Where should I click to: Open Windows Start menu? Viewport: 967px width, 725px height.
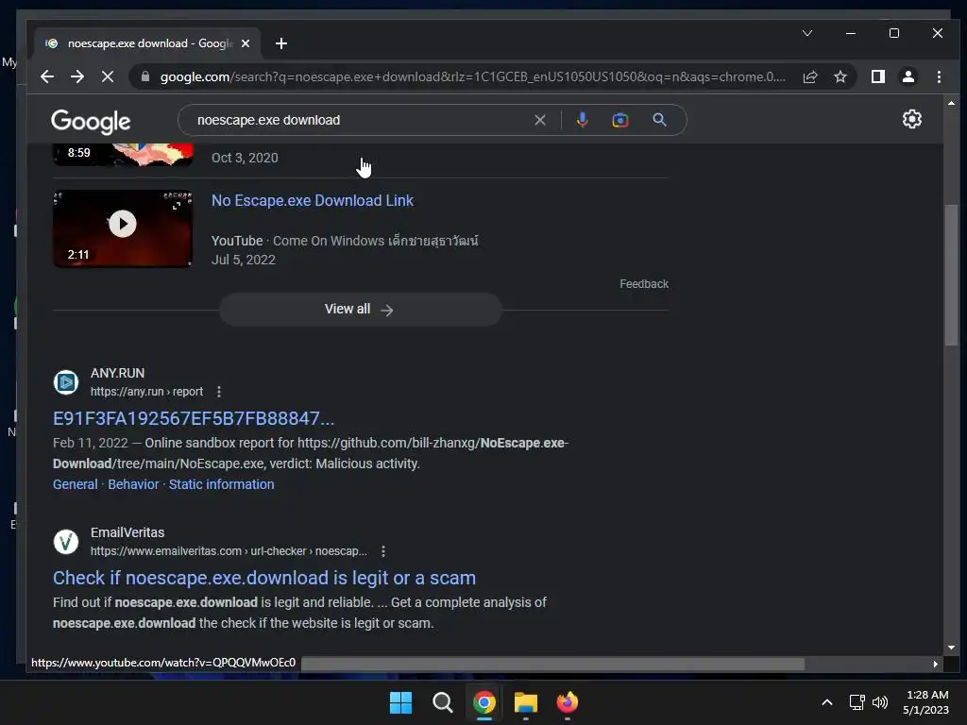pos(400,702)
